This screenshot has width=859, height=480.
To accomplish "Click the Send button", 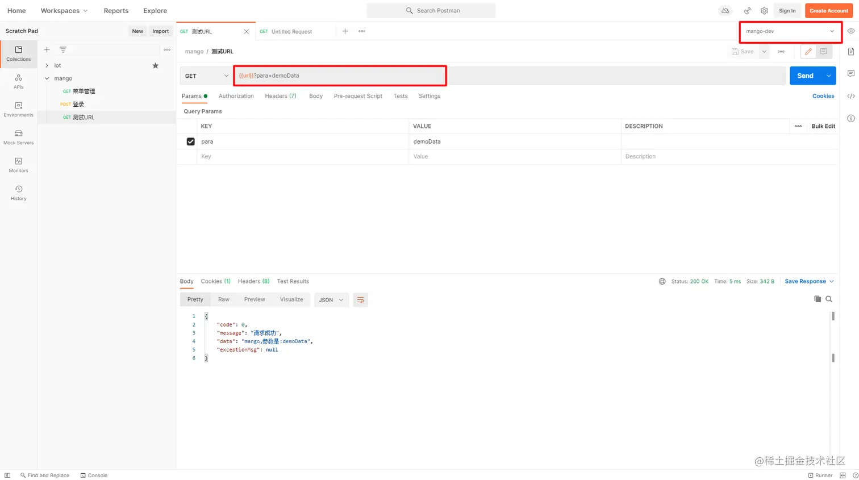I will coord(805,76).
